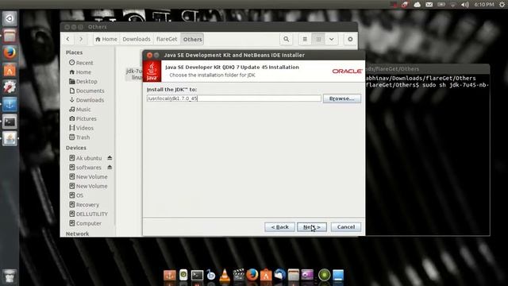
Task: Open the file manager icon in bottom dock
Action: (x=294, y=275)
